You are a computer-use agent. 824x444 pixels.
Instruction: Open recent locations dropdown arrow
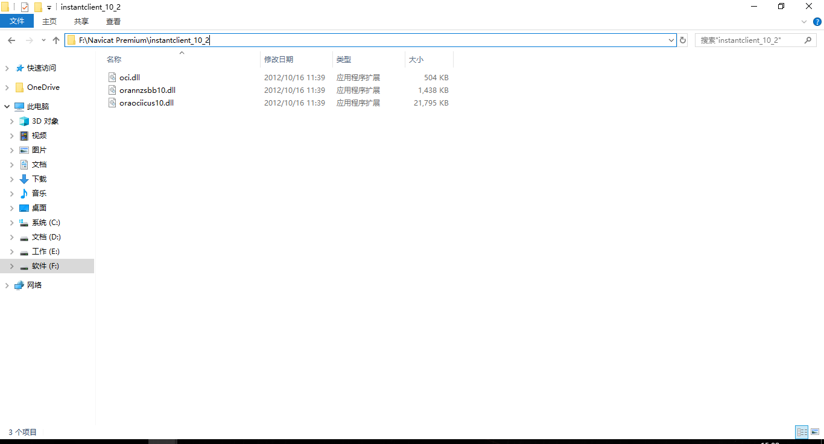(43, 40)
